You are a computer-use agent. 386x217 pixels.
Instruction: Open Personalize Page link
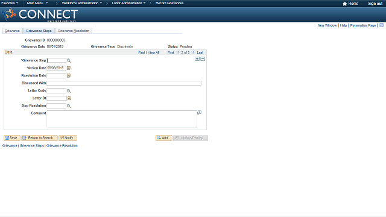363,25
